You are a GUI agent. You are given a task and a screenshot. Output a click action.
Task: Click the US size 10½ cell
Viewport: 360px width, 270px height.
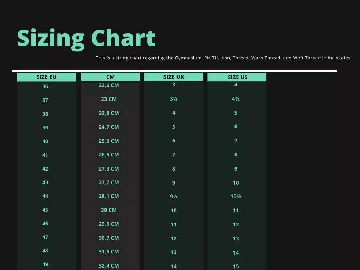236,197
